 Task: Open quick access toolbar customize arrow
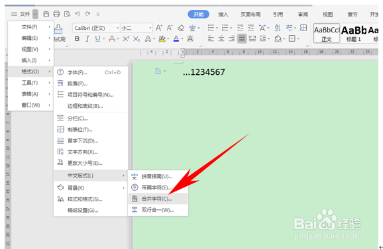(98, 14)
